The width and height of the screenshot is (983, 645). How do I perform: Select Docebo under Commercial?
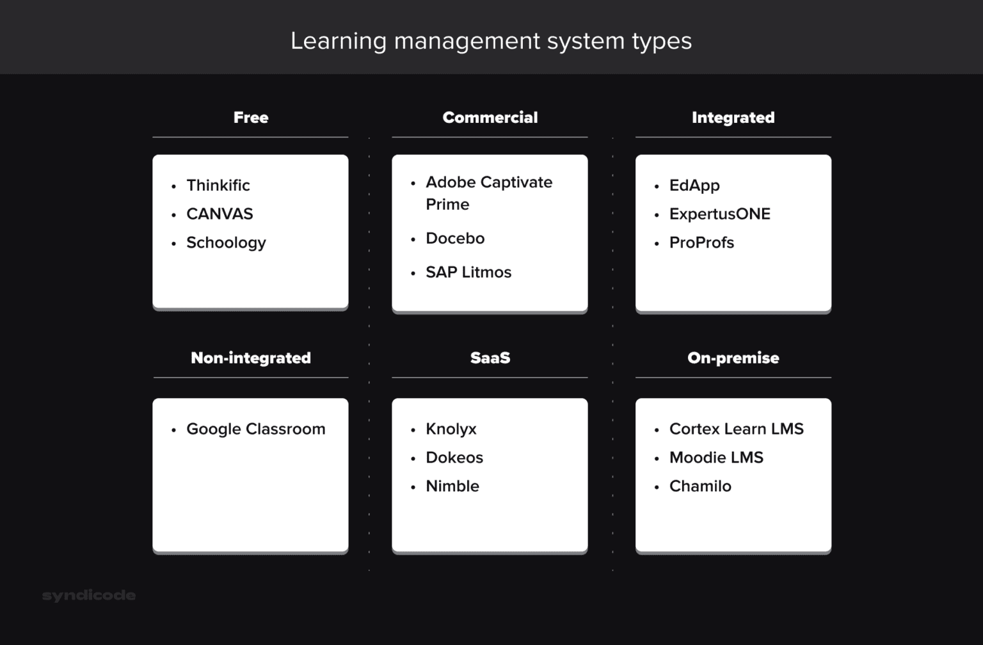(x=455, y=238)
